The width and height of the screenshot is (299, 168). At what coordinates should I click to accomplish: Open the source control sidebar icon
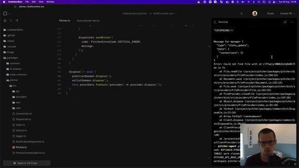[17, 21]
